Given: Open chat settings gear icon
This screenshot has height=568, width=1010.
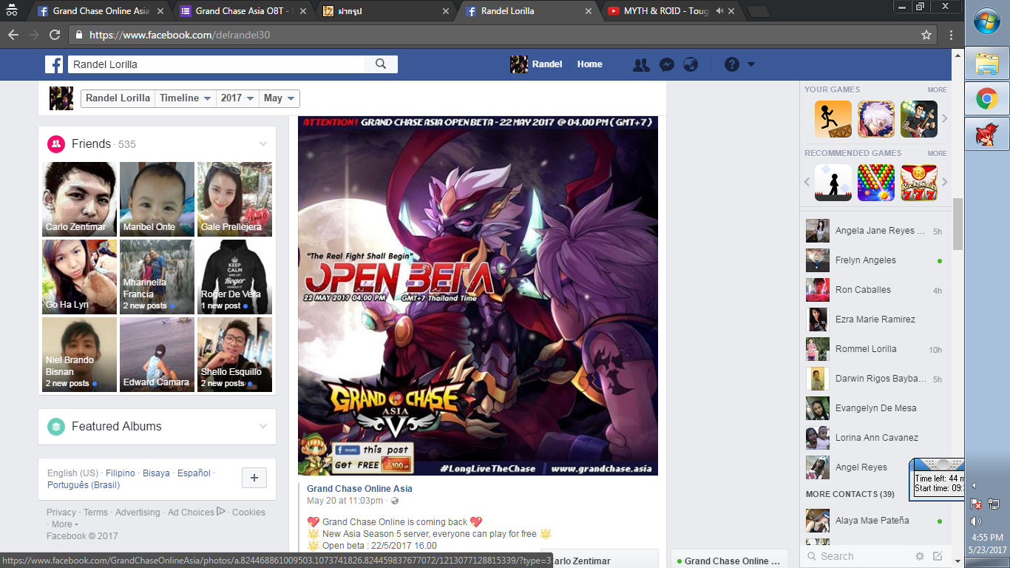Looking at the screenshot, I should point(920,556).
